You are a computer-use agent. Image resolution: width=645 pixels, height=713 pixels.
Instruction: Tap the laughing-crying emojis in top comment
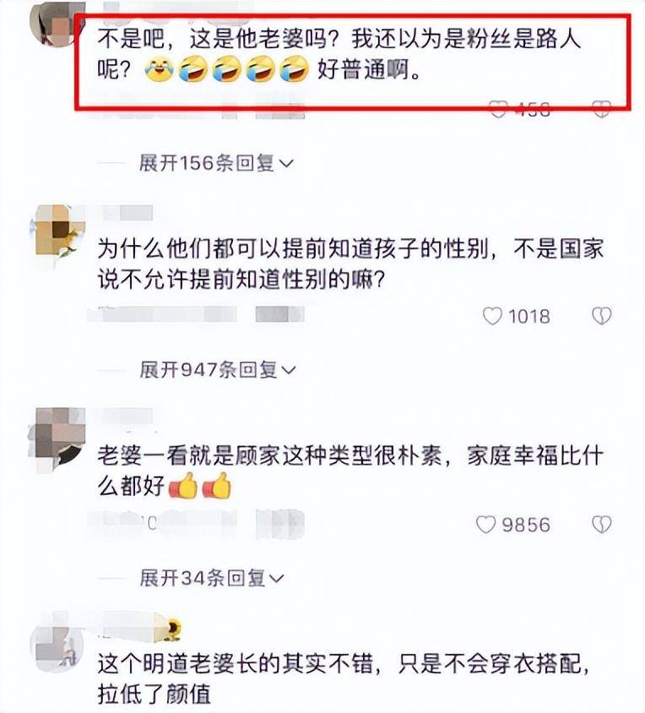pyautogui.click(x=227, y=69)
